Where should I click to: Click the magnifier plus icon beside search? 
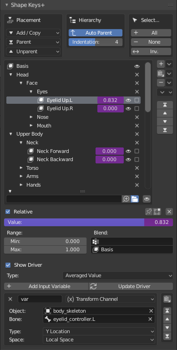126,199
